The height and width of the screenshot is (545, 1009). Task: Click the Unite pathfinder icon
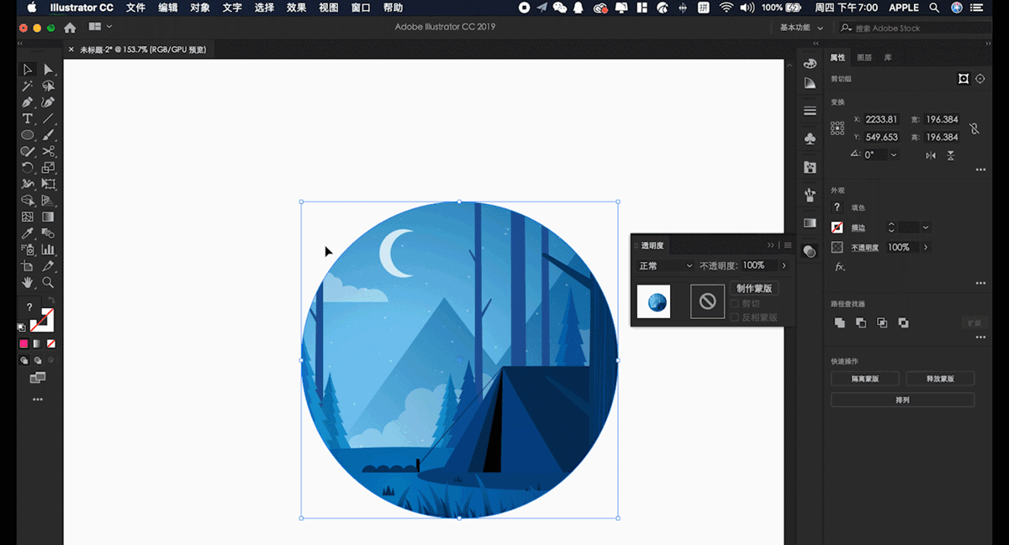[839, 322]
